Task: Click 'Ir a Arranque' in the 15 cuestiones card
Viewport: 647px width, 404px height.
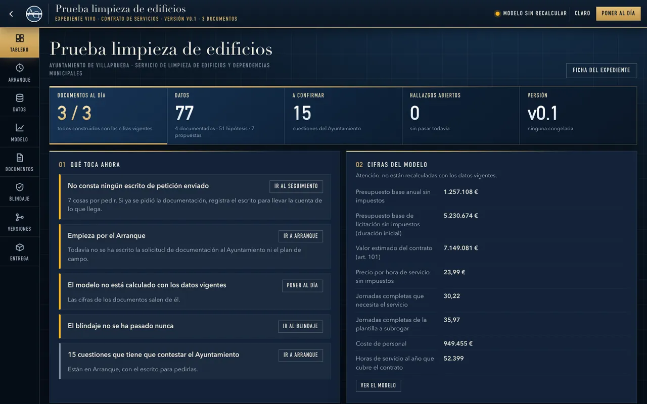Action: [301, 355]
